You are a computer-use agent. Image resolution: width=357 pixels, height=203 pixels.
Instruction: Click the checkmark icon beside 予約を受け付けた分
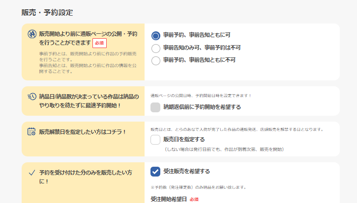coord(31,173)
